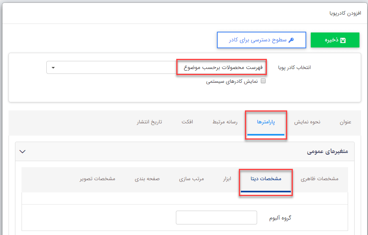Select the پارامترها tab
368x235 pixels.
pyautogui.click(x=266, y=122)
